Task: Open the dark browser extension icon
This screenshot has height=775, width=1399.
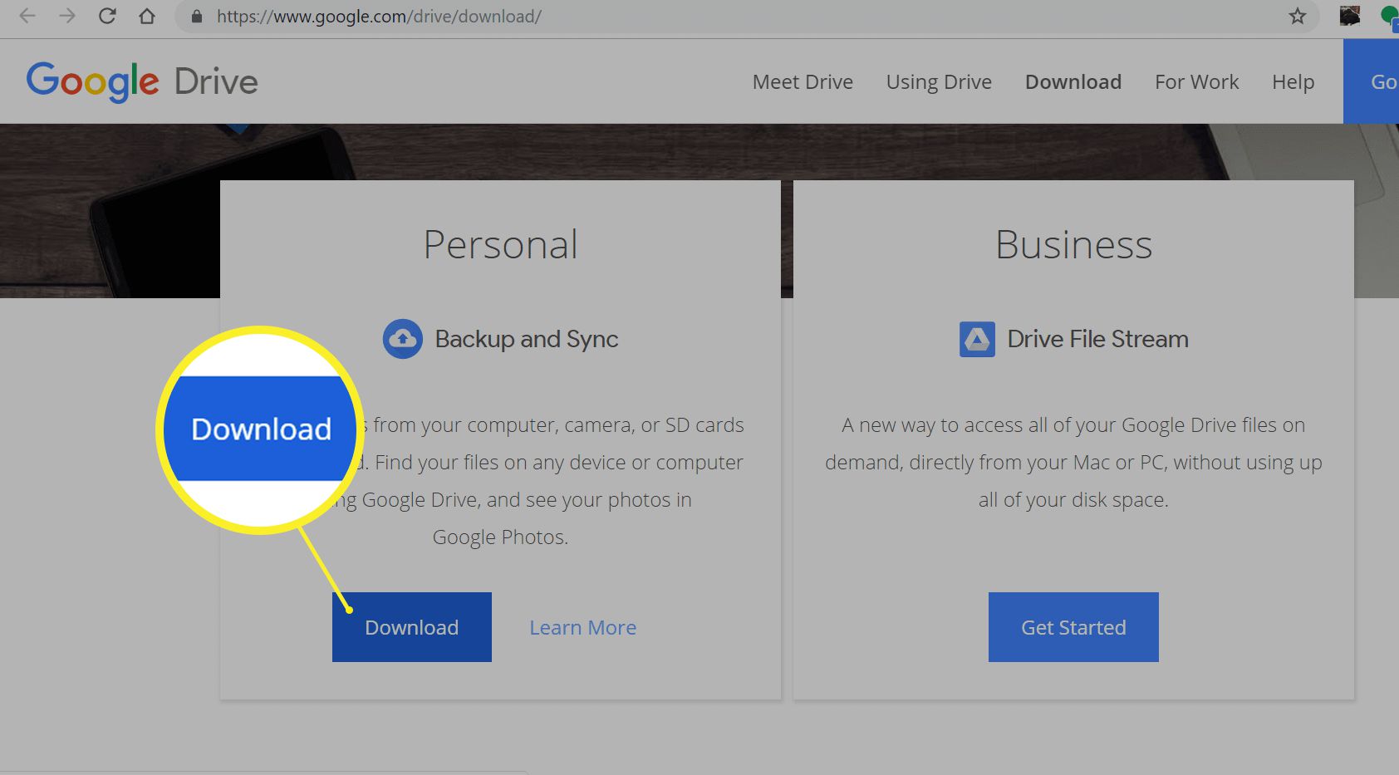Action: [1350, 16]
